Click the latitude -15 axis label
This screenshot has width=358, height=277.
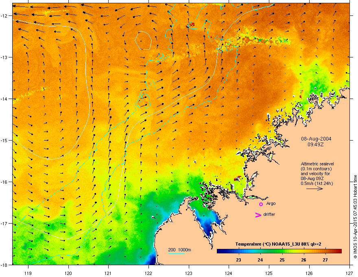click(x=4, y=140)
